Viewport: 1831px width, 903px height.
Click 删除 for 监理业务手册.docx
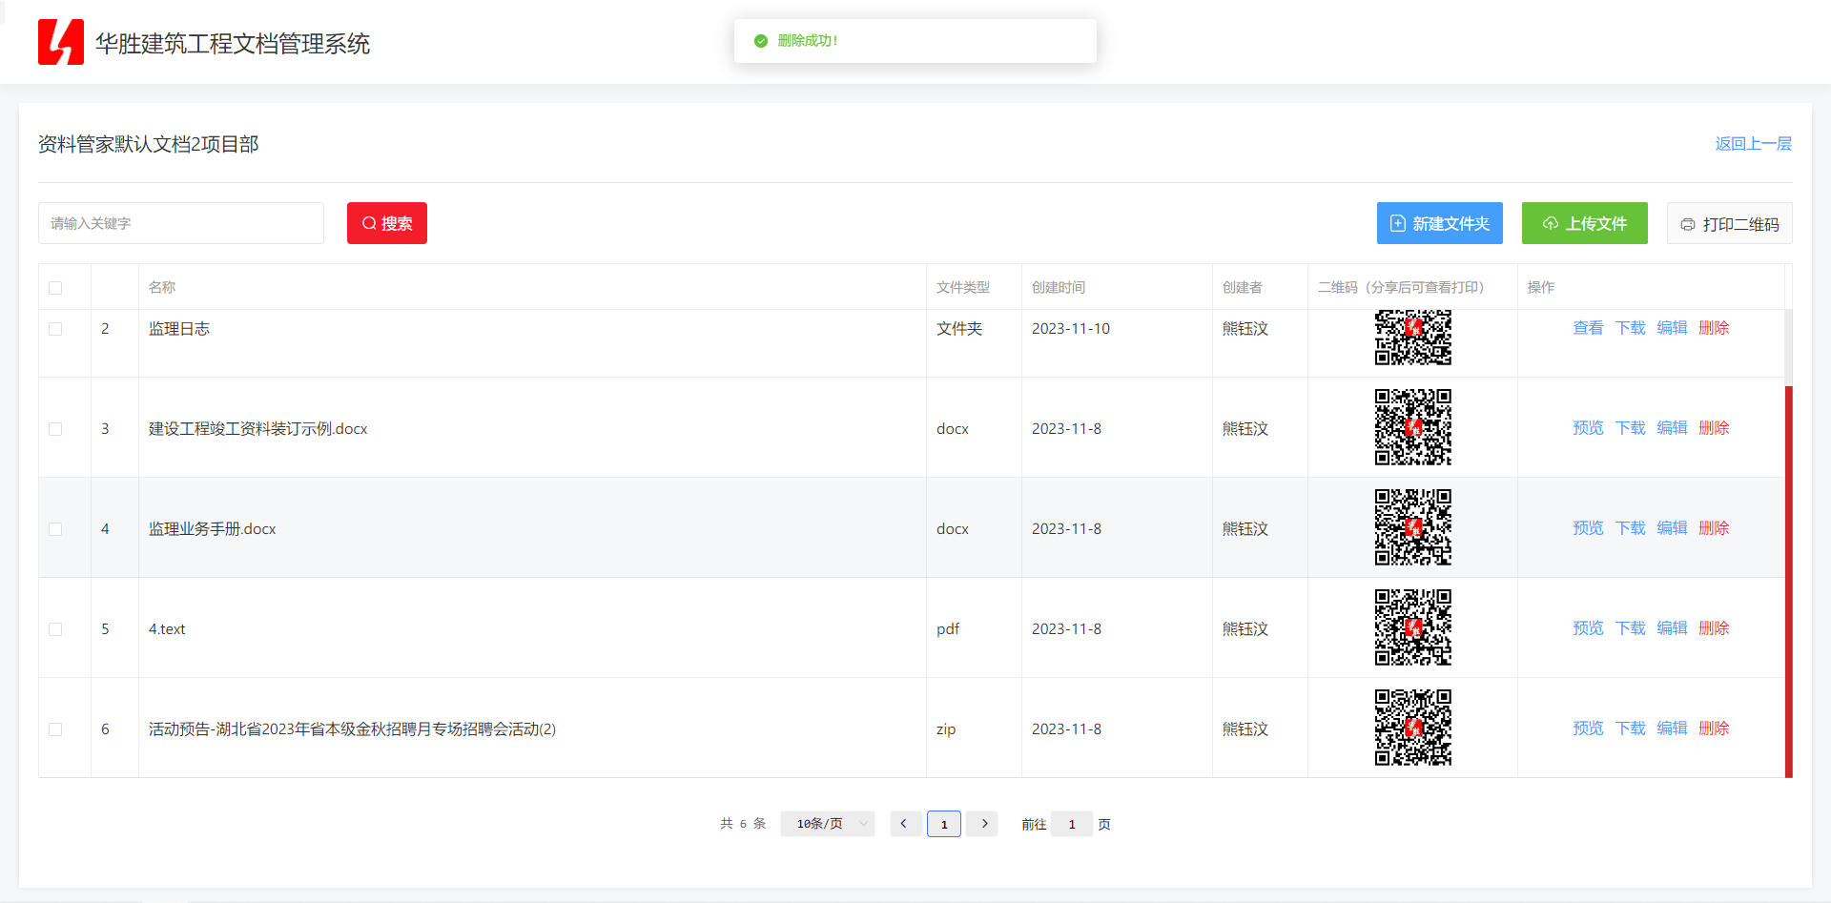[1714, 528]
